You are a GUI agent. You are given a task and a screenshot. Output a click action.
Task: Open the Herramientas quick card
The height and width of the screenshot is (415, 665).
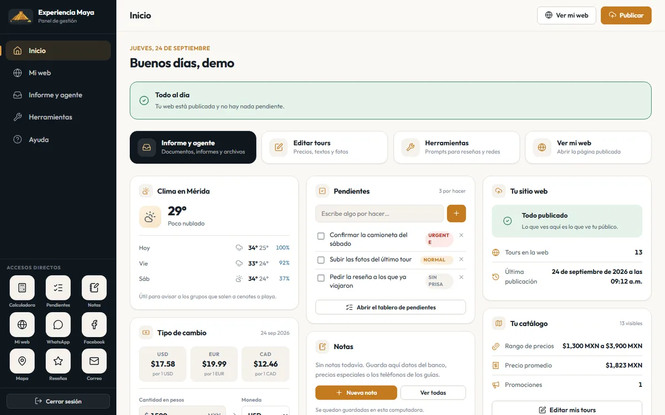coord(457,147)
